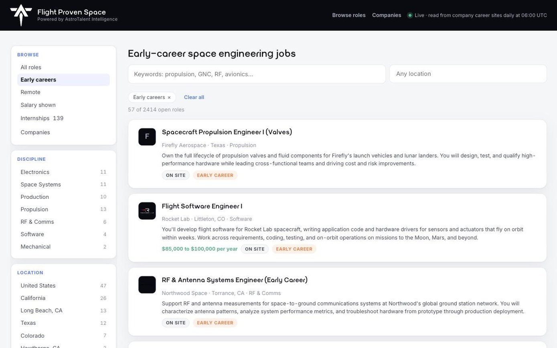The height and width of the screenshot is (348, 557).
Task: Filter location by California
Action: [63, 298]
